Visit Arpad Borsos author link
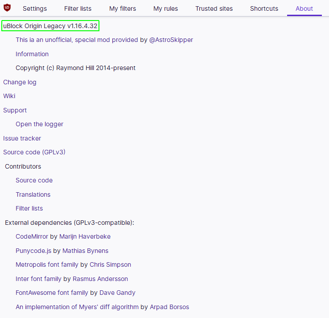329x318 pixels. (169, 307)
